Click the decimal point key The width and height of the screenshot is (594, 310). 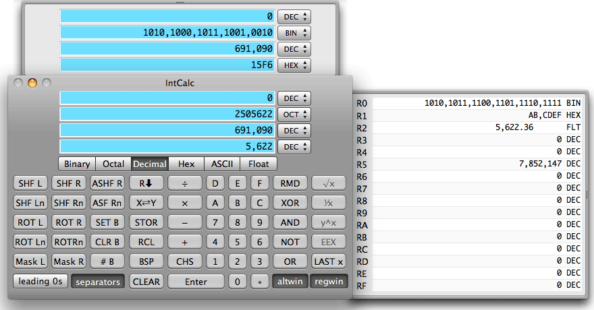(259, 282)
